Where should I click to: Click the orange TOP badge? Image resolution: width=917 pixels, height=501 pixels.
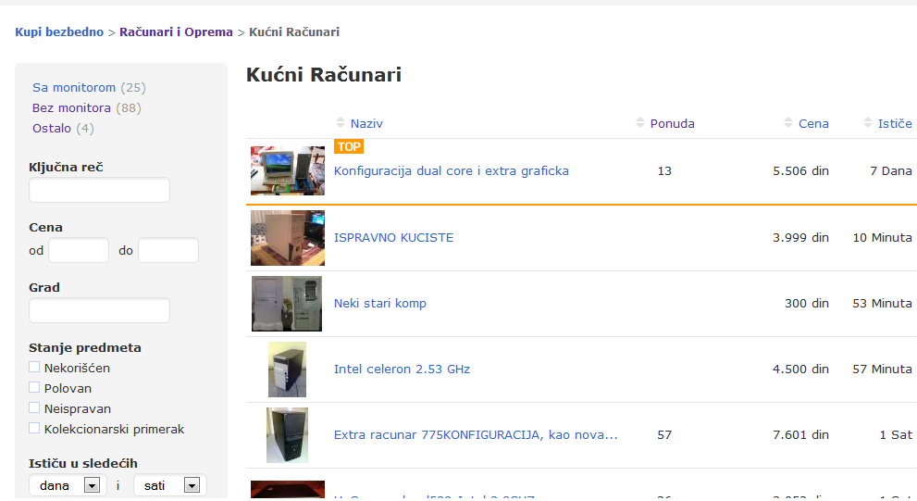point(349,146)
